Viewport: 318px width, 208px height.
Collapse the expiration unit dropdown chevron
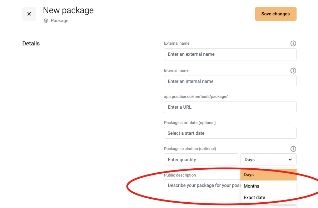(x=290, y=159)
